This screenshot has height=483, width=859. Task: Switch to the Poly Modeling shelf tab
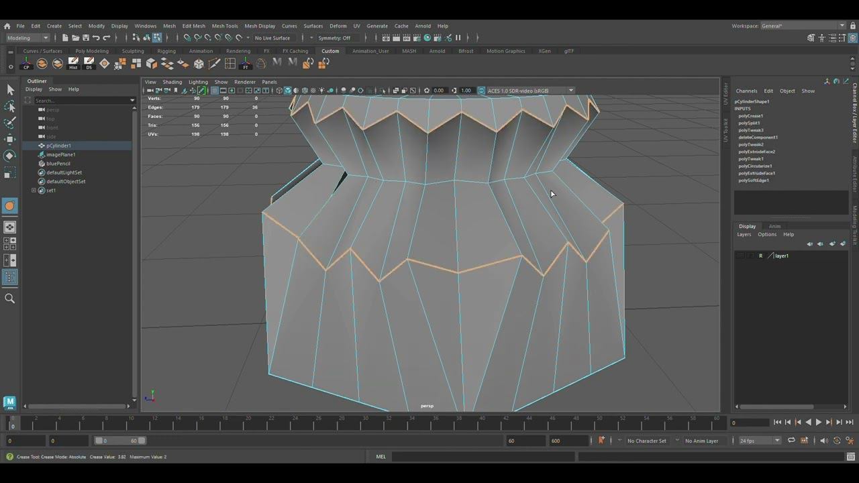(x=92, y=51)
